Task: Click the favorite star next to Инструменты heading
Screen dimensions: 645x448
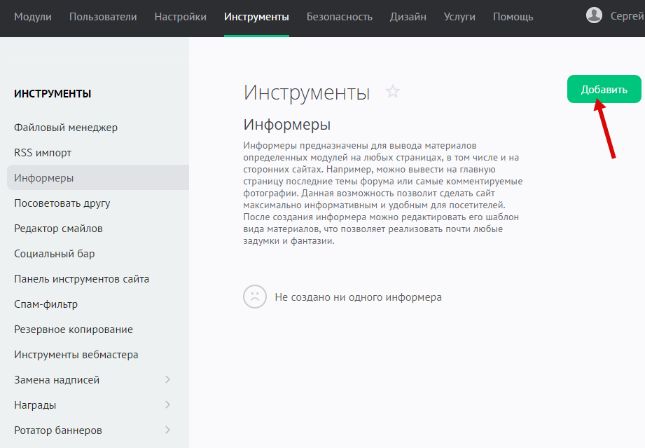Action: click(x=393, y=92)
